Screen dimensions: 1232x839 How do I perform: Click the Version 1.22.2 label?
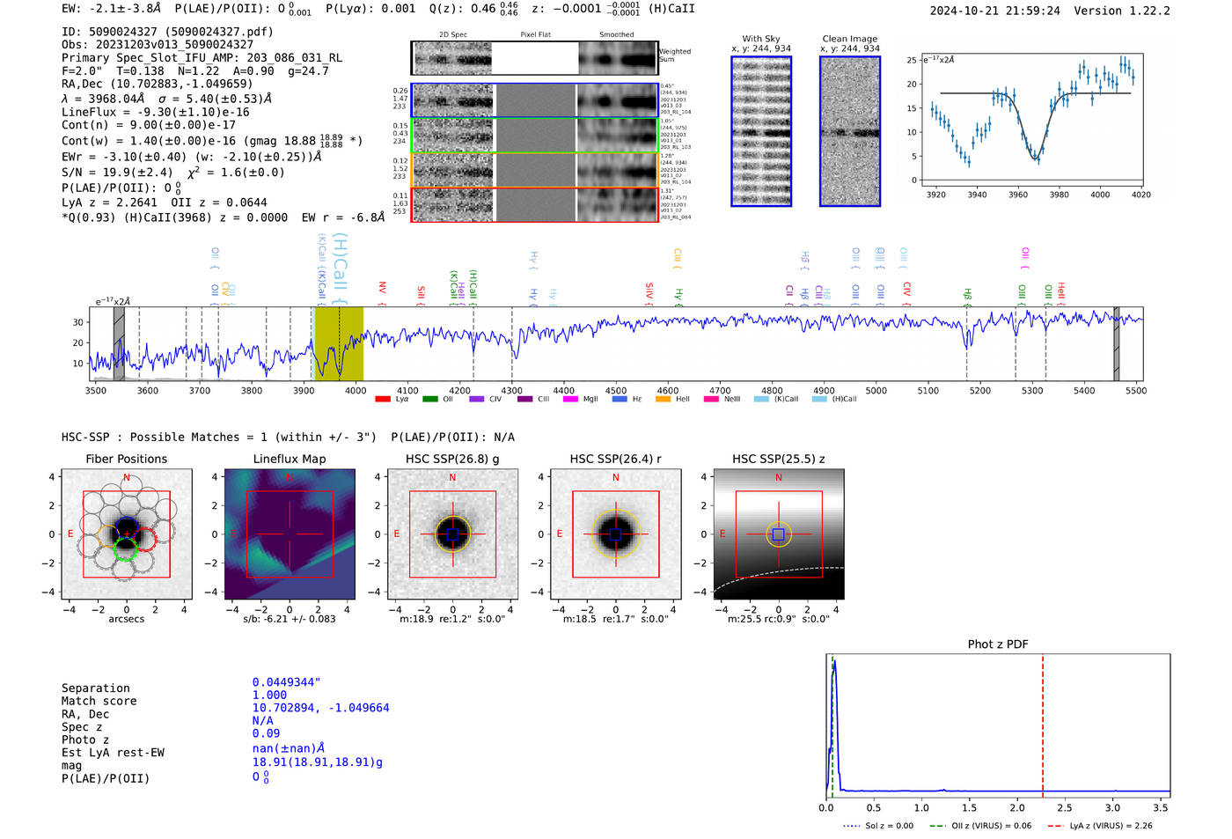(1122, 11)
